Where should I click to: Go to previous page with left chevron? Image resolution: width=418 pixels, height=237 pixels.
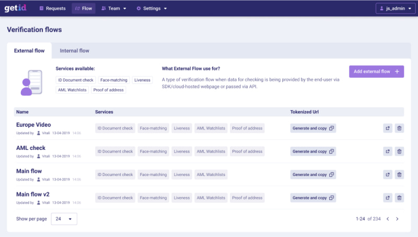tap(388, 219)
